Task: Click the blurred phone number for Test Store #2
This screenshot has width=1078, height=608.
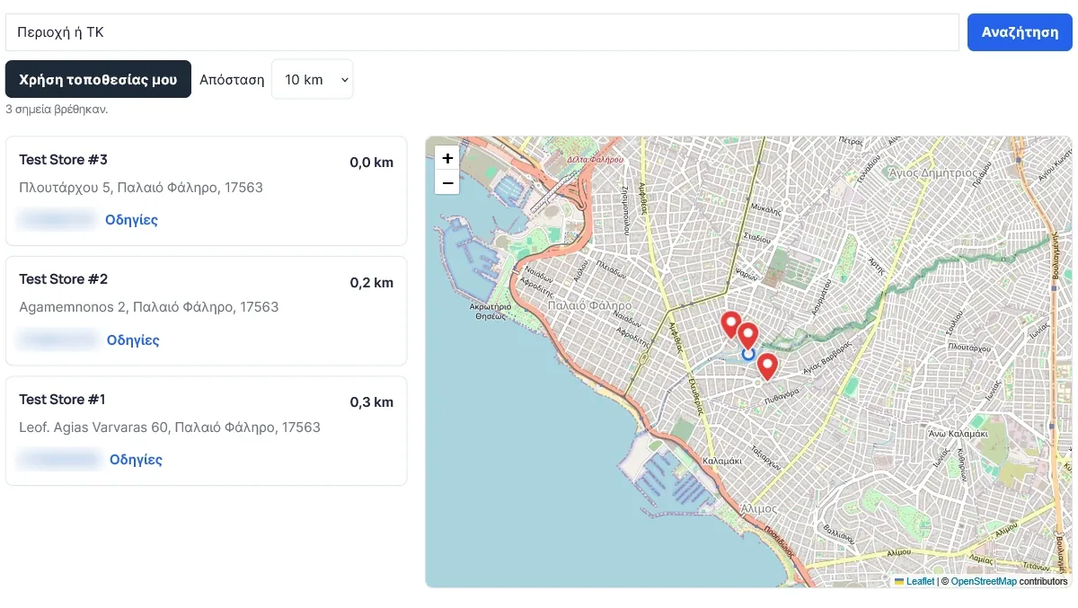Action: 57,339
